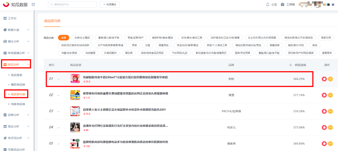The image size is (338, 151).
Task: Click the notification bell 公告 icon
Action: 268,4
